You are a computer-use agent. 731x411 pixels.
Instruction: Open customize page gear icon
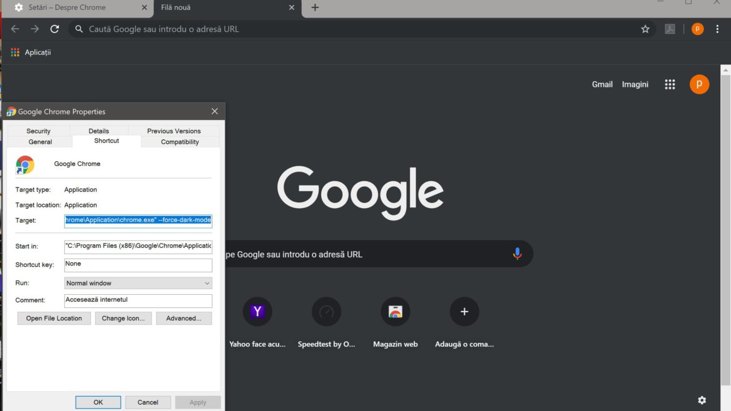702,400
